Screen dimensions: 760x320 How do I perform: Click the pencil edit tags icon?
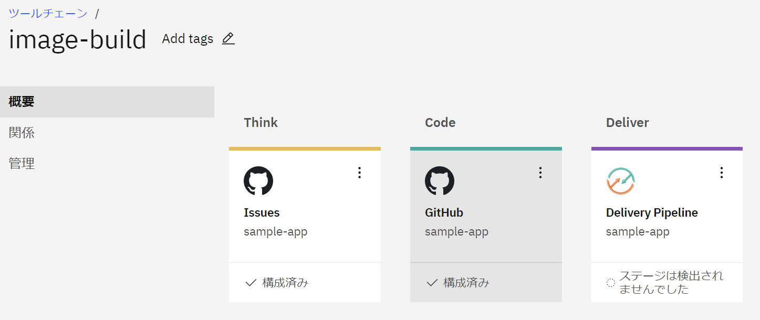pyautogui.click(x=228, y=39)
